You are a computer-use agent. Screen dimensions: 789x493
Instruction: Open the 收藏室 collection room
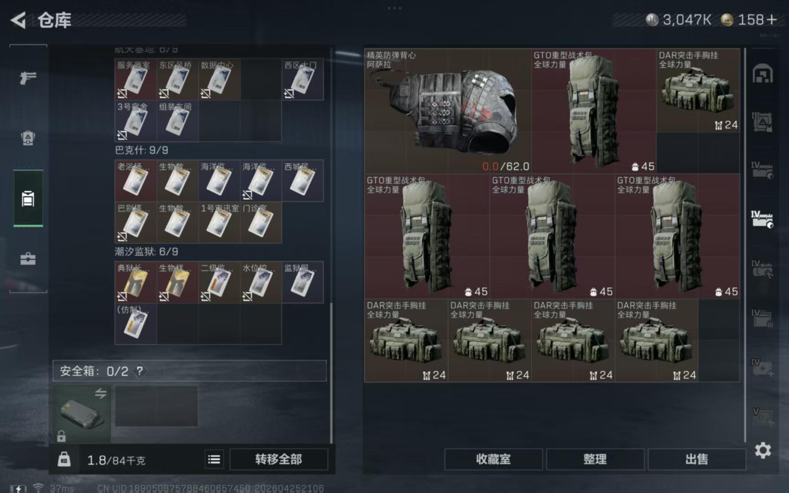click(x=493, y=459)
